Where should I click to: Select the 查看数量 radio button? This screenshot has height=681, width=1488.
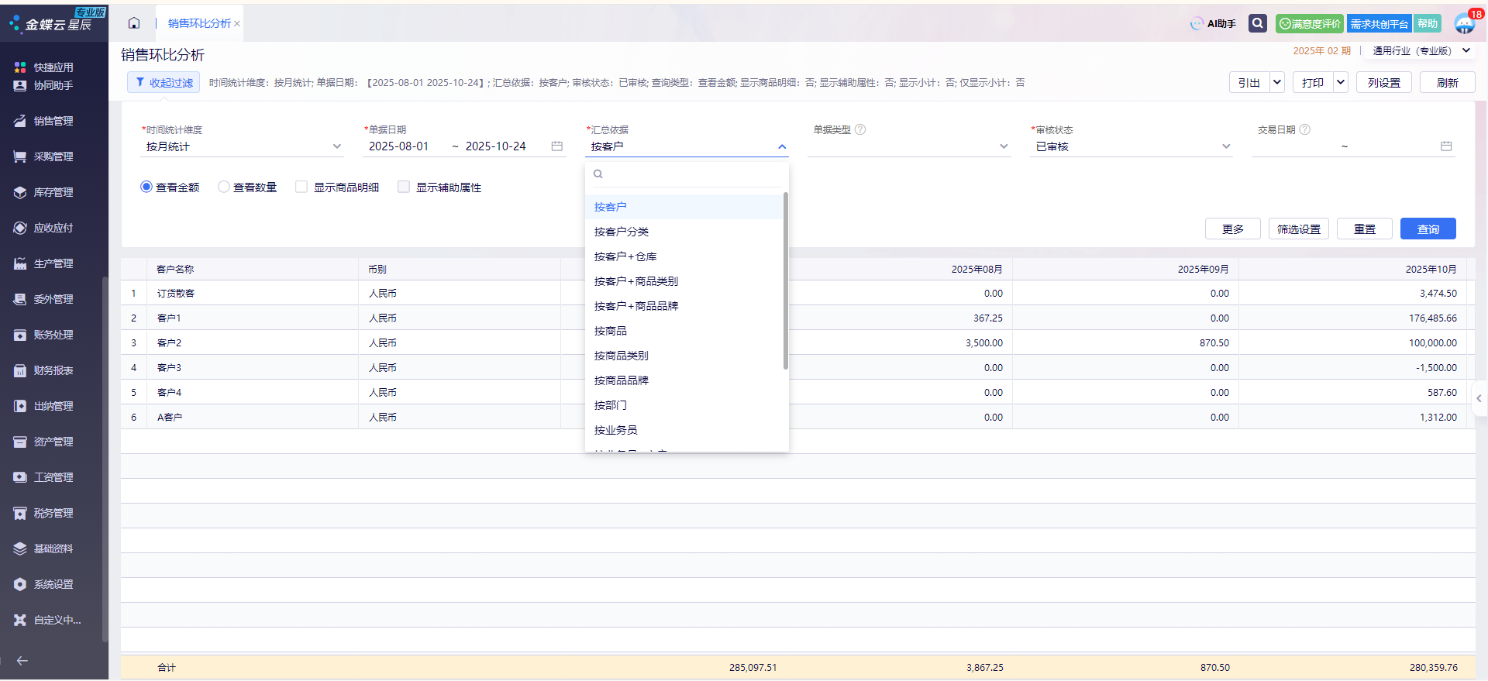point(224,187)
